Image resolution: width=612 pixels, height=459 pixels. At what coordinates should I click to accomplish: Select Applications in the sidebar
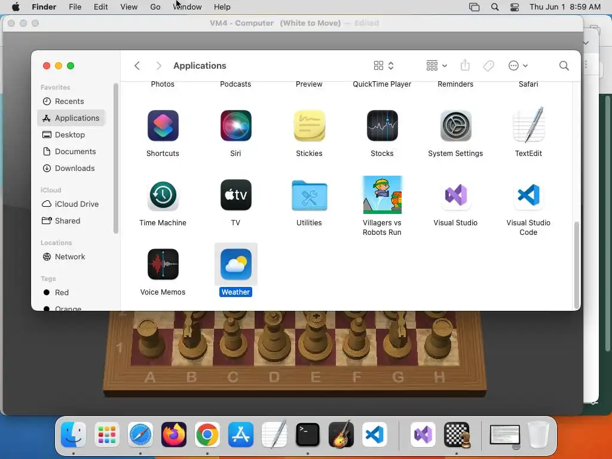(x=71, y=118)
